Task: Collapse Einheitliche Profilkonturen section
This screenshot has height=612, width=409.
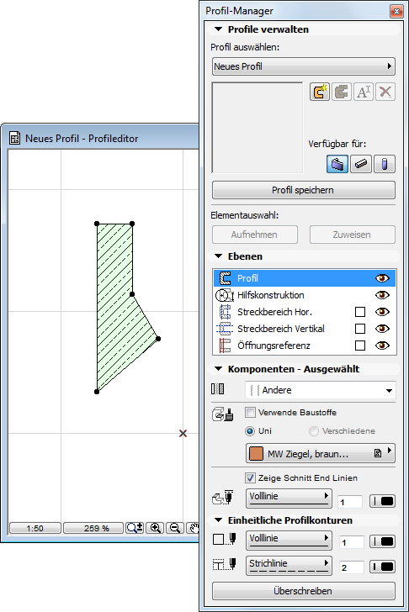Action: tap(218, 520)
